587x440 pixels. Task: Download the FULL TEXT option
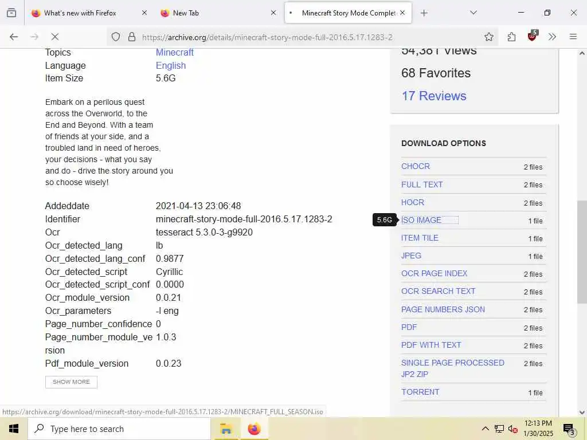point(422,184)
